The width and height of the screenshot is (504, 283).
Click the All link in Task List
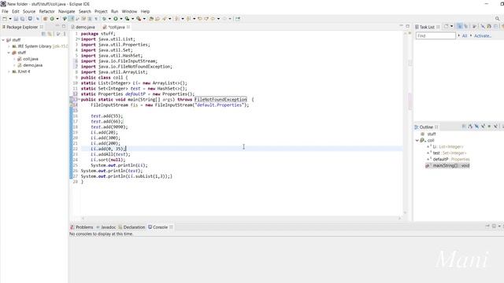pos(465,36)
